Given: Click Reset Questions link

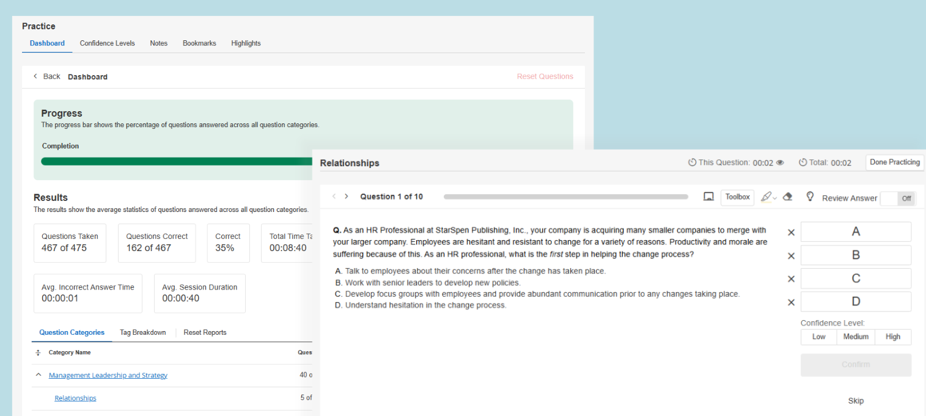Looking at the screenshot, I should pyautogui.click(x=545, y=76).
